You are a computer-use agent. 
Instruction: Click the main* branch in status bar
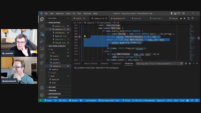(48, 100)
